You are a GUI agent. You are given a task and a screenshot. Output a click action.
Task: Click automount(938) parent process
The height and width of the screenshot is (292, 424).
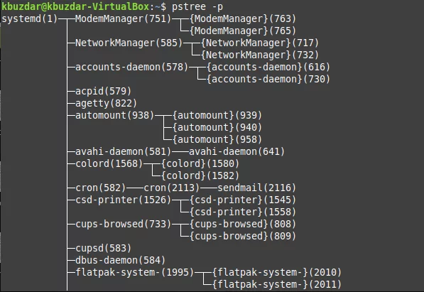pyautogui.click(x=114, y=116)
